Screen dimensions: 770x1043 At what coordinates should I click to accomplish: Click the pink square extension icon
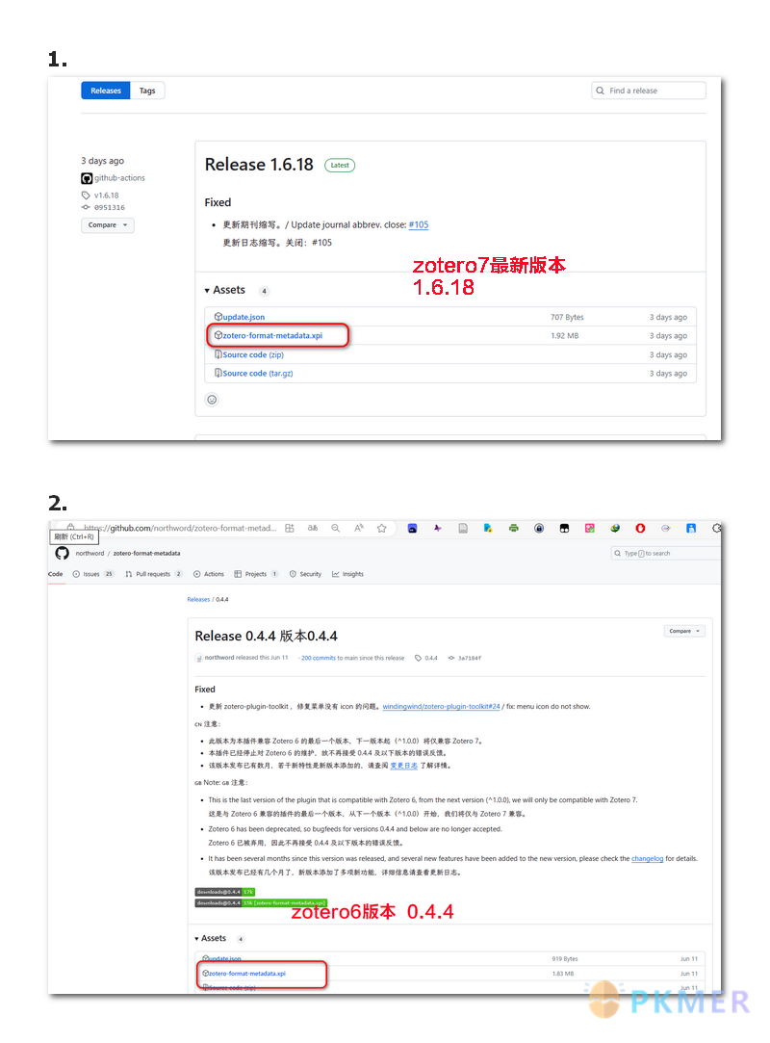[590, 528]
